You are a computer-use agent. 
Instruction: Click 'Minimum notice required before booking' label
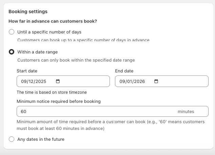tap(59, 101)
